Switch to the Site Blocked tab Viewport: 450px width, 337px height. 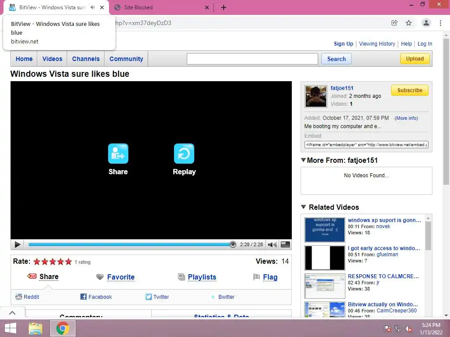point(162,7)
